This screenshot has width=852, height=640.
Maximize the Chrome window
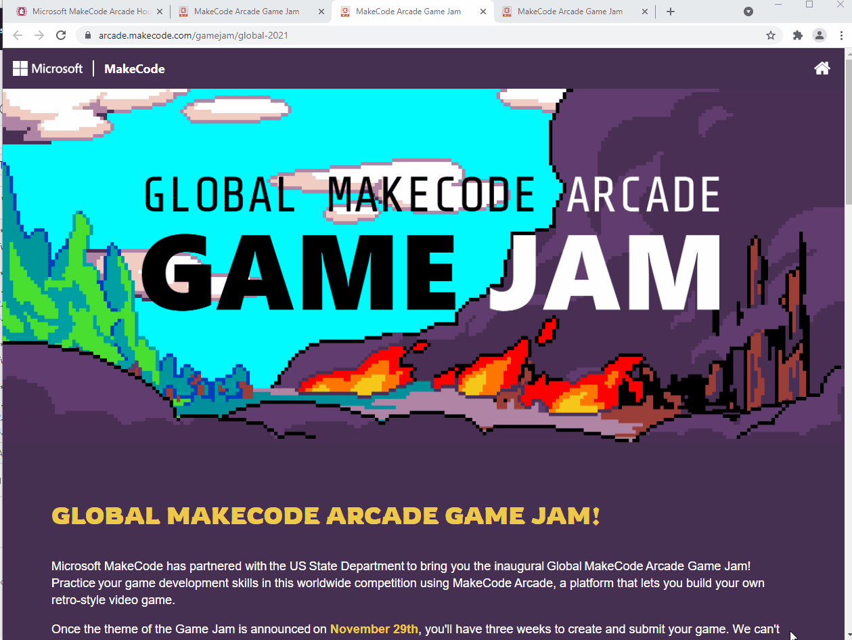(809, 4)
